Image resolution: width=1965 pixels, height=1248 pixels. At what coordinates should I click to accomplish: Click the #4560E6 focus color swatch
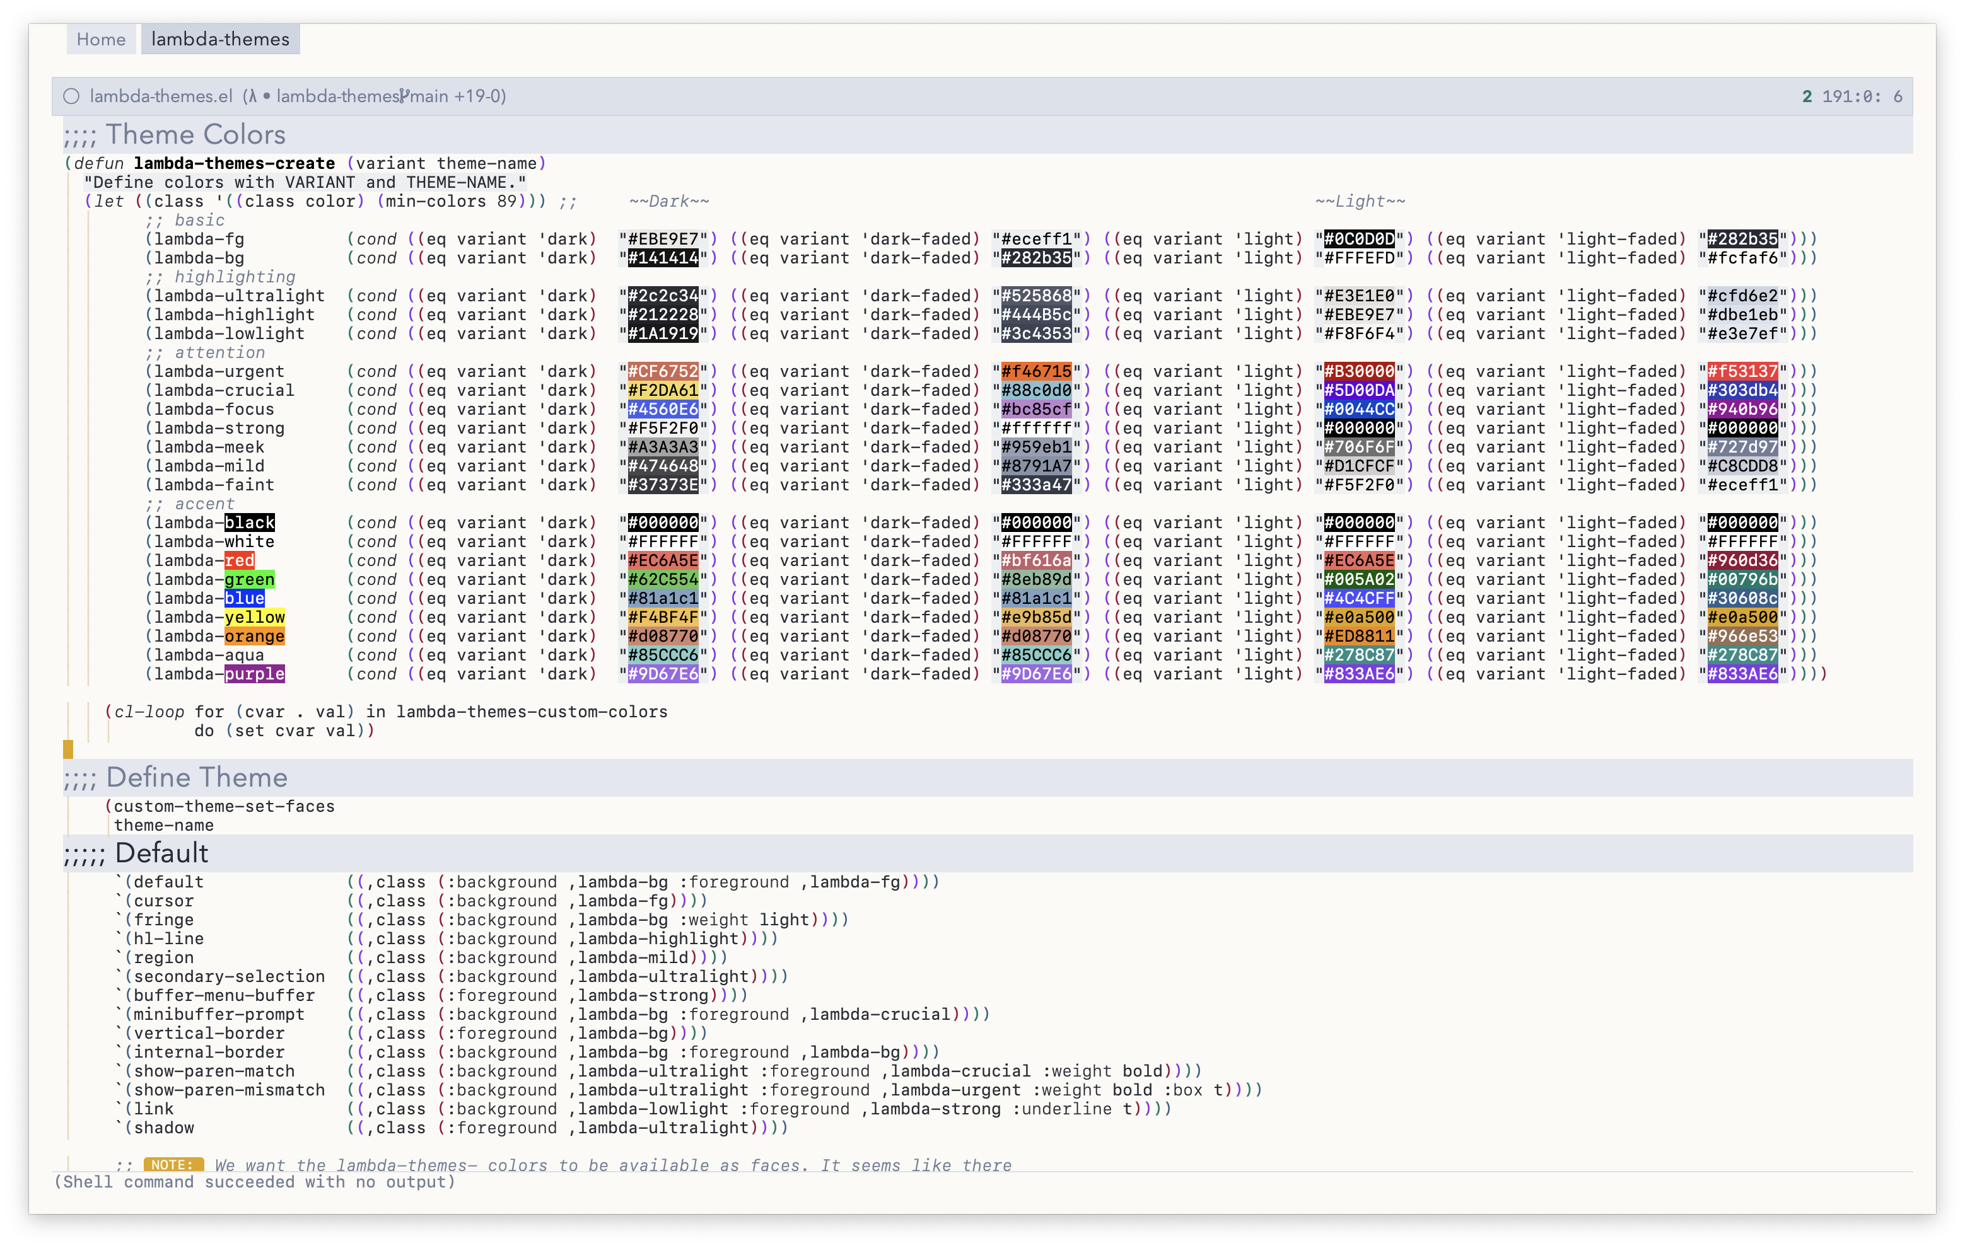663,410
